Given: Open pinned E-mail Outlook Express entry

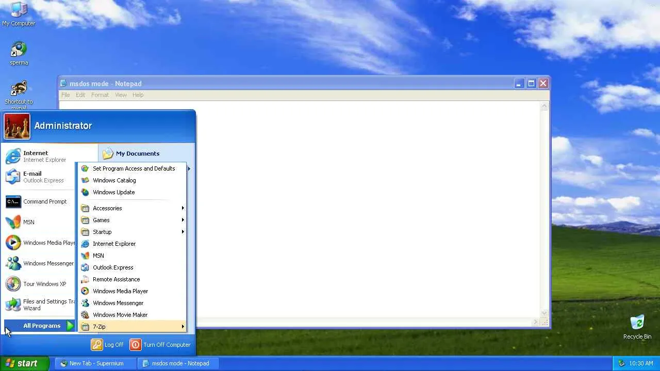Looking at the screenshot, I should (37, 177).
